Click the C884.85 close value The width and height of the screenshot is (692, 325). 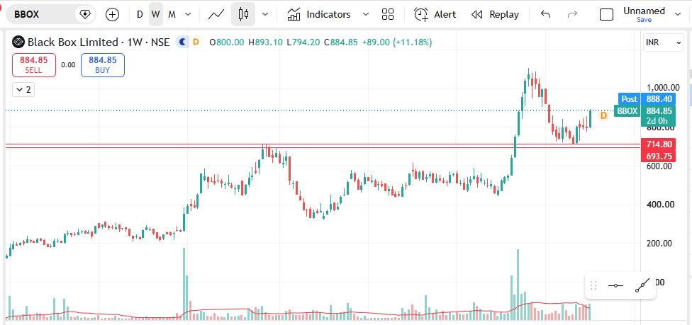click(340, 42)
